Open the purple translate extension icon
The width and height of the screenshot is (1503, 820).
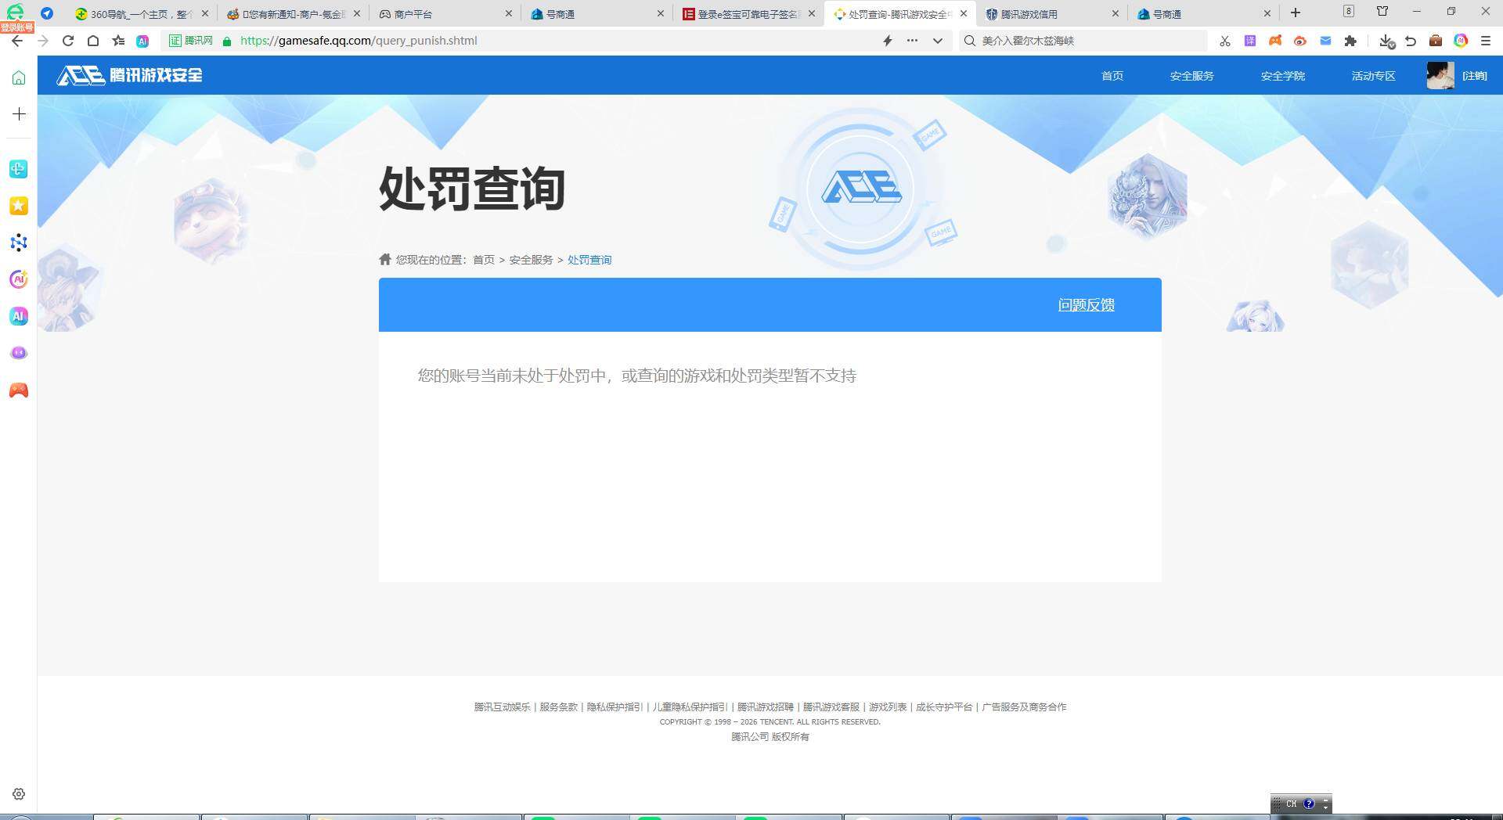coord(1250,41)
